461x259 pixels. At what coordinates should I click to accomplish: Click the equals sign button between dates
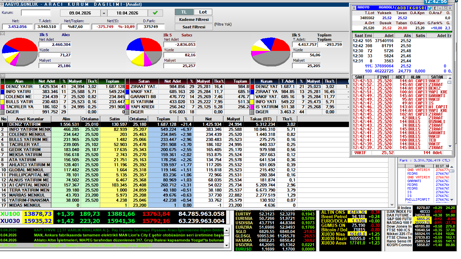coord(104,13)
